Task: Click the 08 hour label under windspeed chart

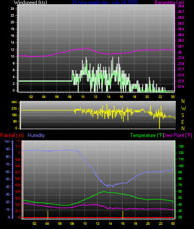Action: pos(69,97)
